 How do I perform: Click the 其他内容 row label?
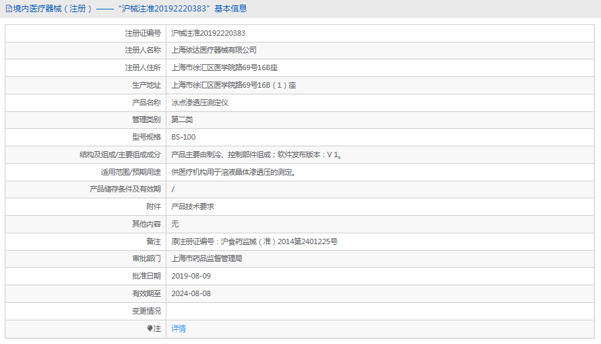pos(146,224)
